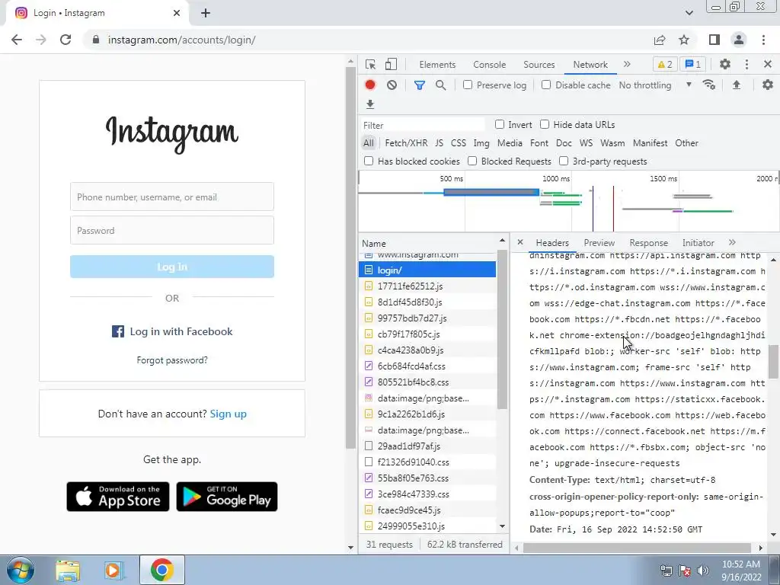Open the network search magnifier

click(x=441, y=85)
